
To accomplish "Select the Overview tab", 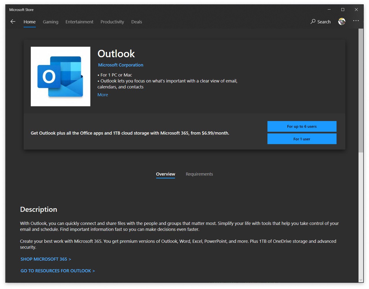I will point(165,174).
